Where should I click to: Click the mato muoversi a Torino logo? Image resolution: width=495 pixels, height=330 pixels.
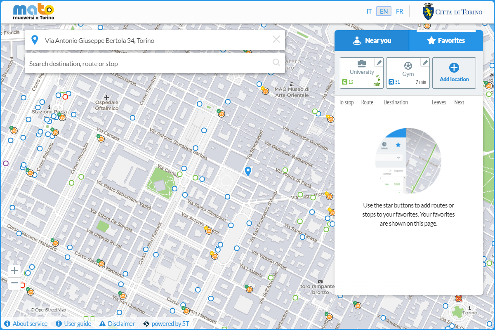tap(33, 12)
